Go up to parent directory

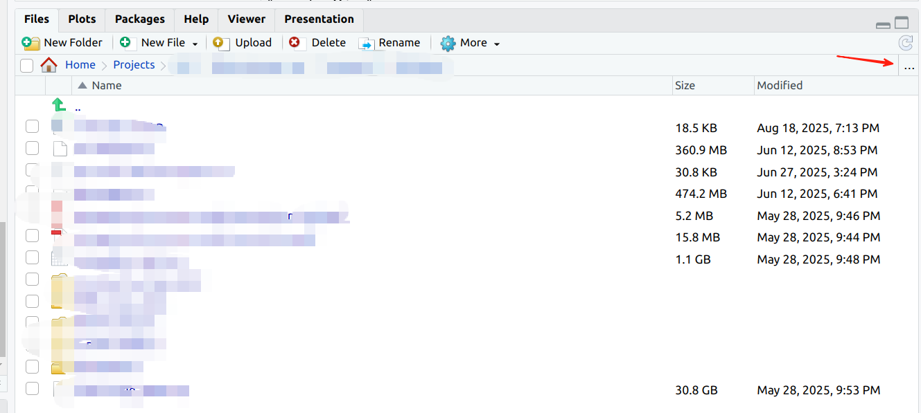(59, 105)
